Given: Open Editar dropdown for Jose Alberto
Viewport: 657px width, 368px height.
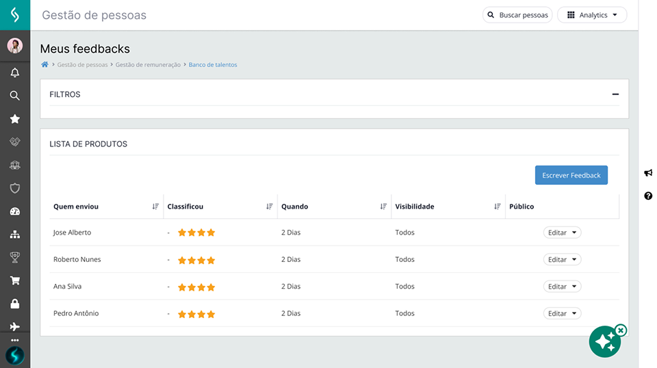Looking at the screenshot, I should 562,233.
